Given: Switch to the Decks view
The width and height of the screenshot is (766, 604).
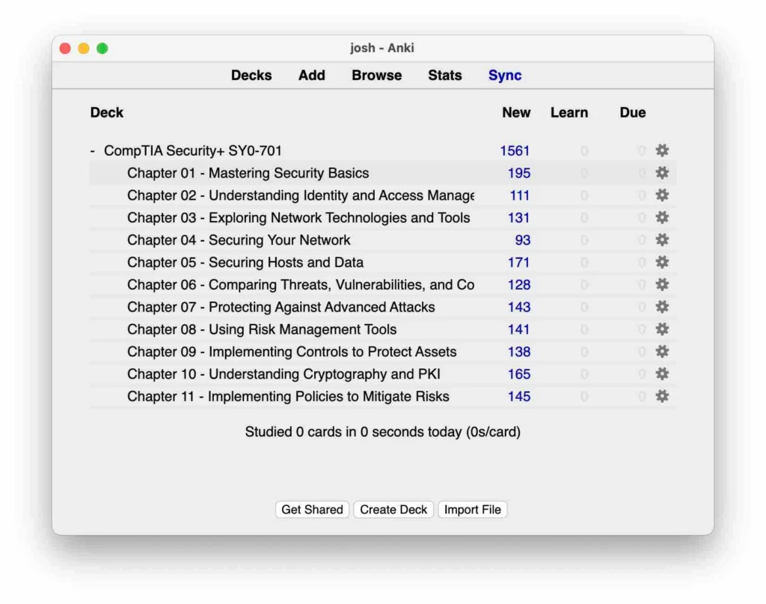Looking at the screenshot, I should click(251, 75).
